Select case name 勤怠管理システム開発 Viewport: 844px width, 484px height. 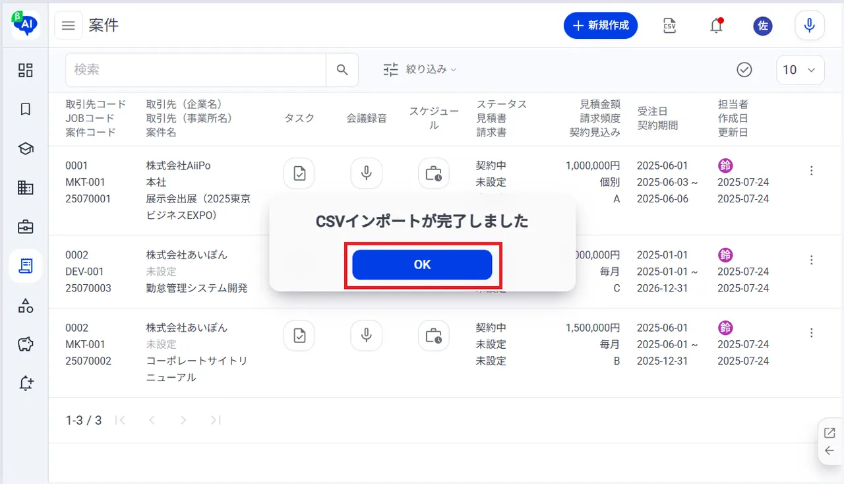197,288
